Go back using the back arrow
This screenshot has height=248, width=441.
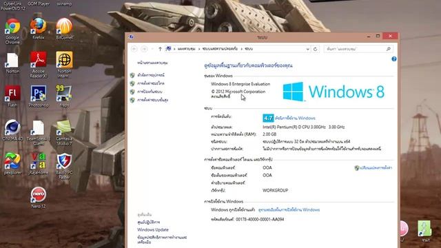134,49
